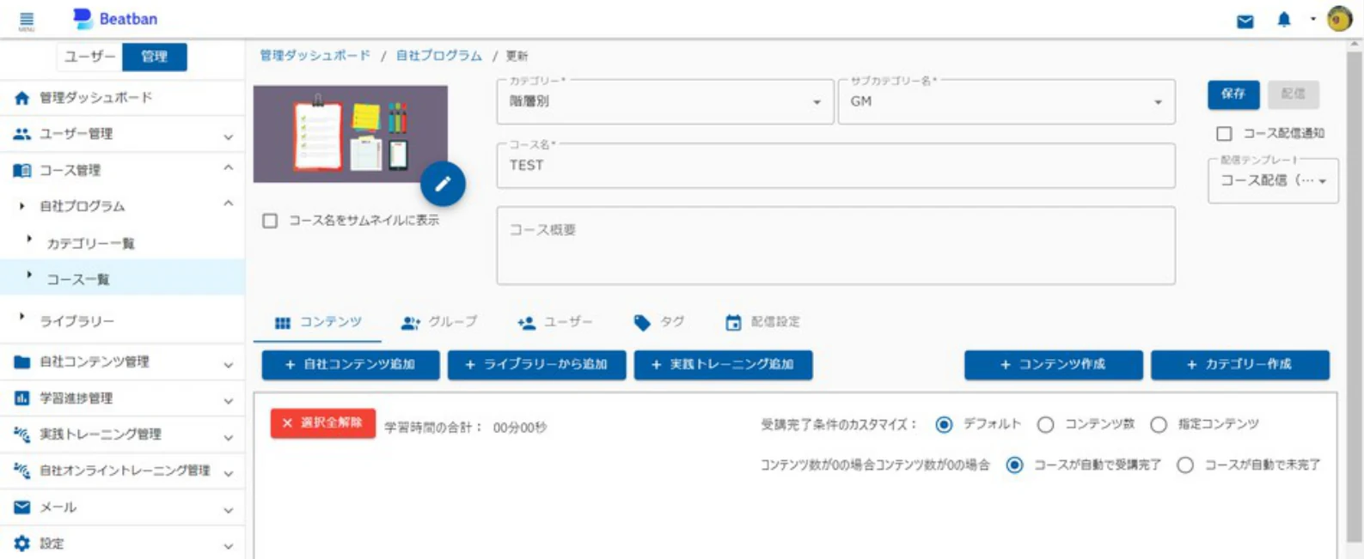Click the people icon beside ユーザー管理

(22, 134)
